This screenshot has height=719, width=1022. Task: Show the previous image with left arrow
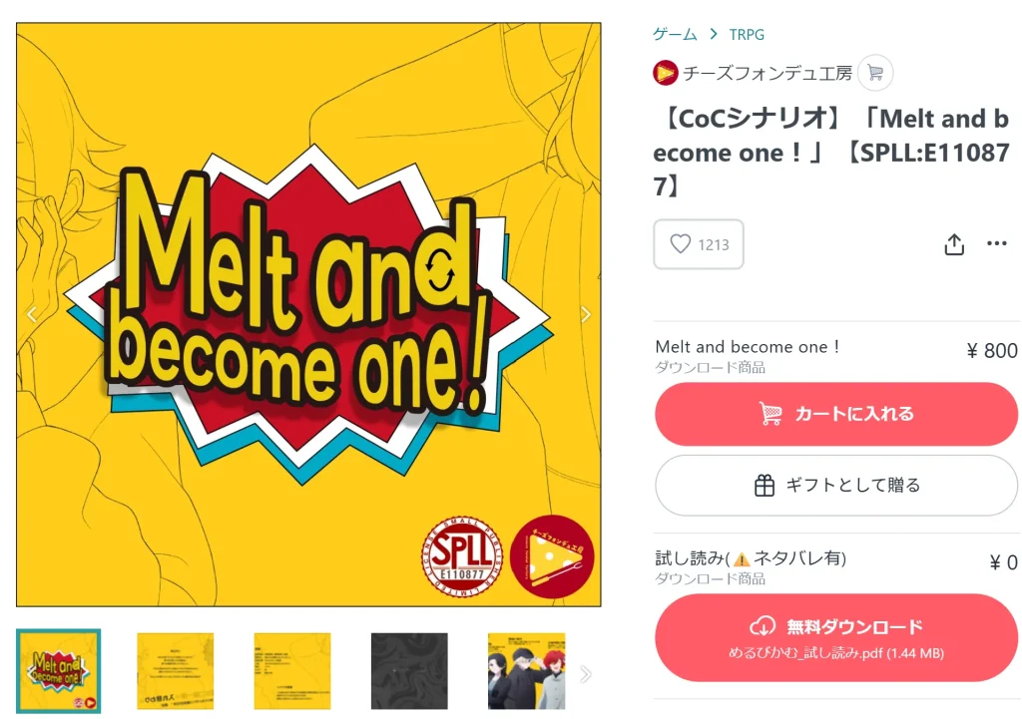pos(32,314)
